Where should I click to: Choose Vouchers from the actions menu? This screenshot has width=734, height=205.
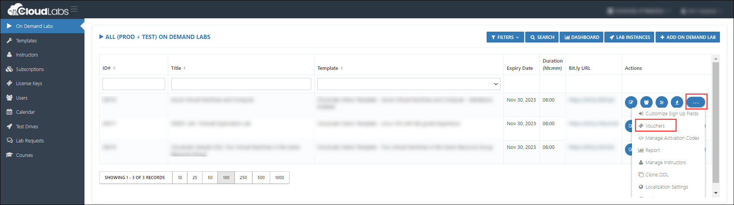[655, 126]
